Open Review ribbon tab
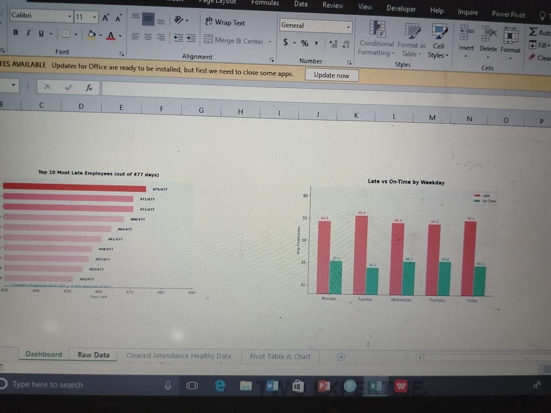The image size is (551, 413). point(333,6)
